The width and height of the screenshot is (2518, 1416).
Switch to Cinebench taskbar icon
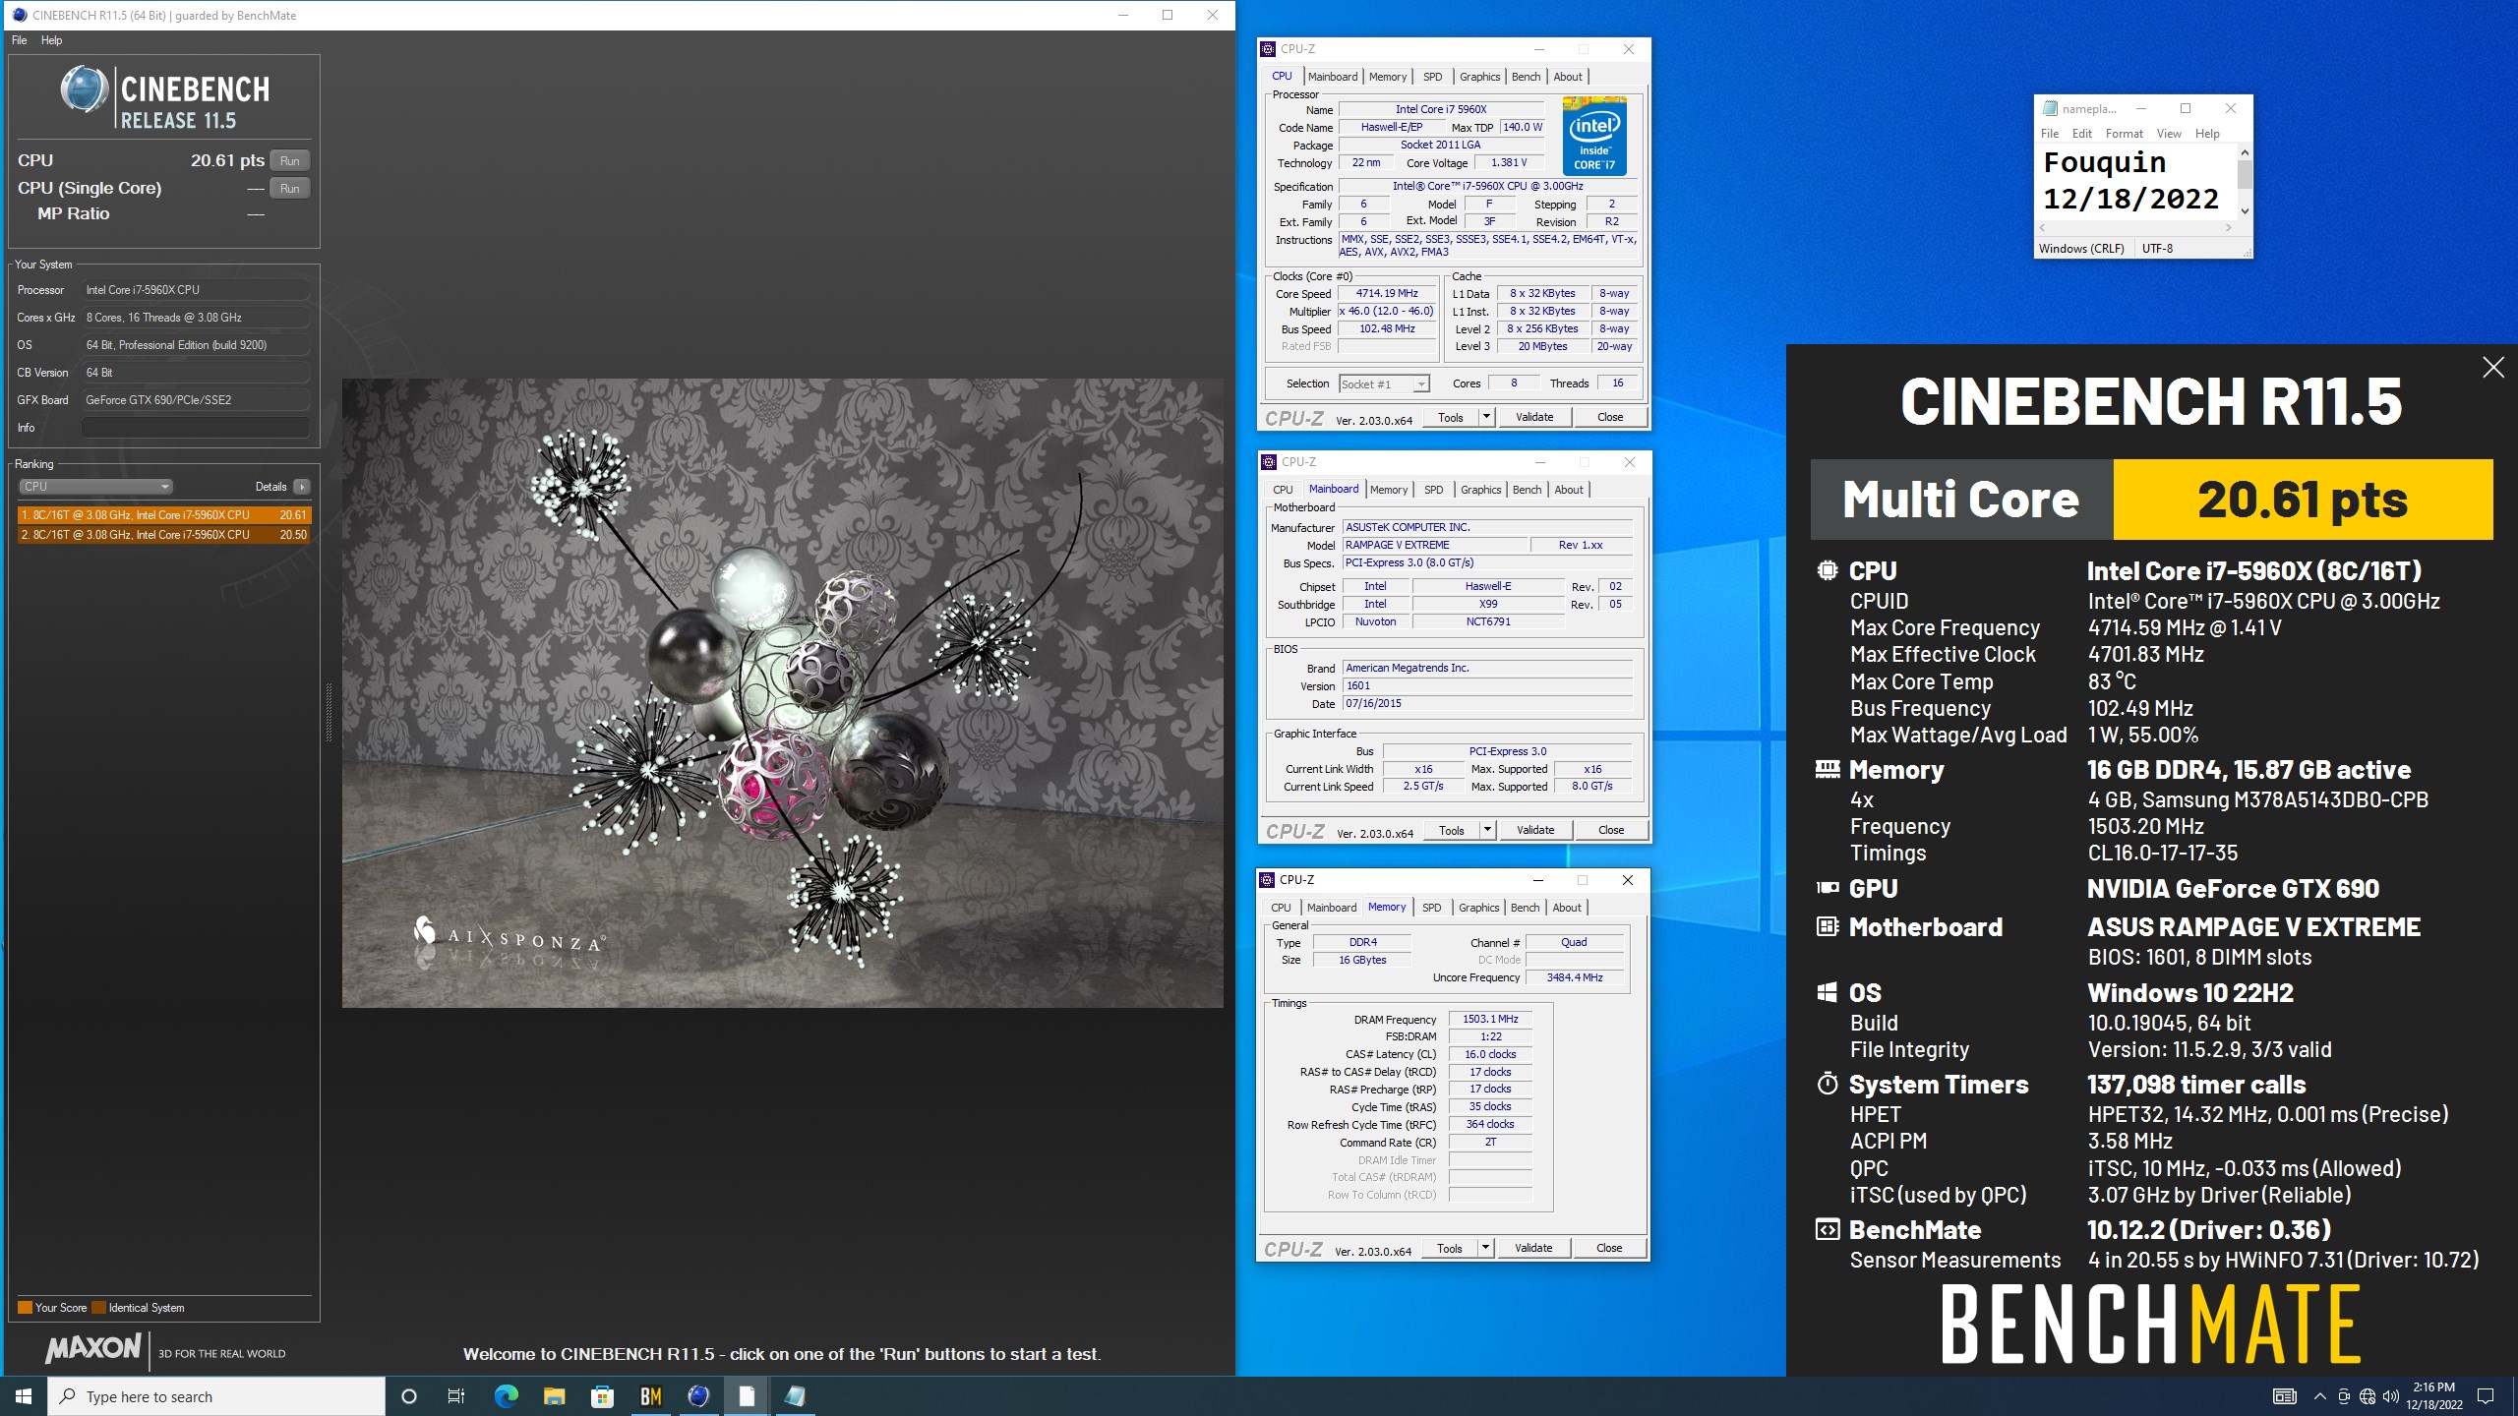698,1396
